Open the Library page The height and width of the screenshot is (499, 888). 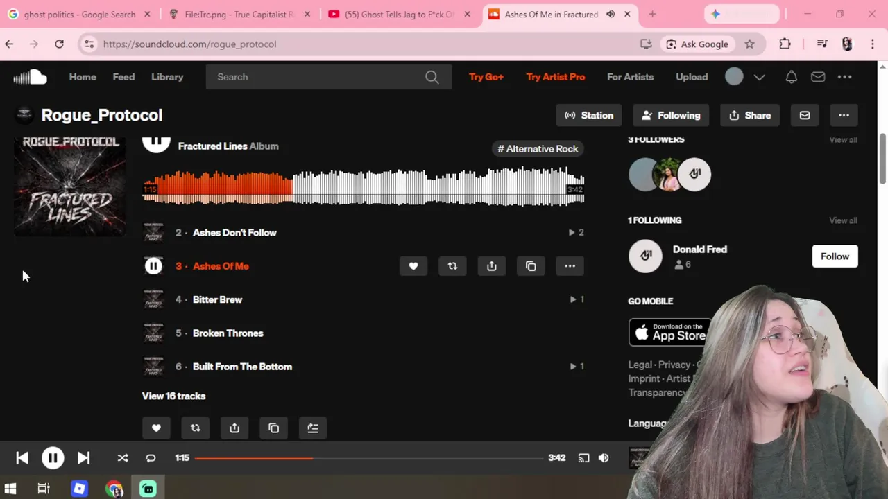(x=167, y=77)
